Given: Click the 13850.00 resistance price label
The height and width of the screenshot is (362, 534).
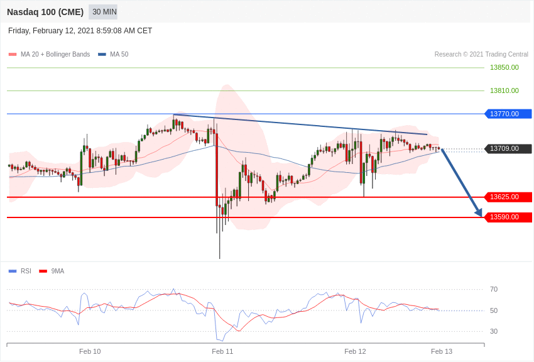Looking at the screenshot, I should (504, 67).
